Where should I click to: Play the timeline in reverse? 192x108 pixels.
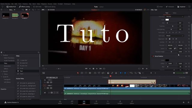90,69
